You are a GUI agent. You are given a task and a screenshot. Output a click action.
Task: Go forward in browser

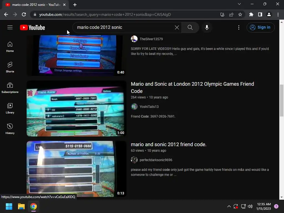tap(15, 14)
